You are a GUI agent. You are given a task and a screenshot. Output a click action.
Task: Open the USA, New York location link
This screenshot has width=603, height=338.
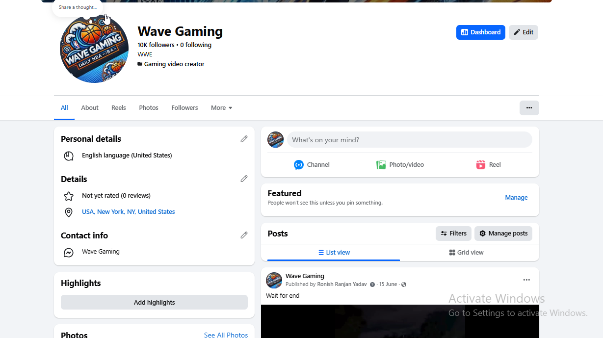tap(129, 212)
